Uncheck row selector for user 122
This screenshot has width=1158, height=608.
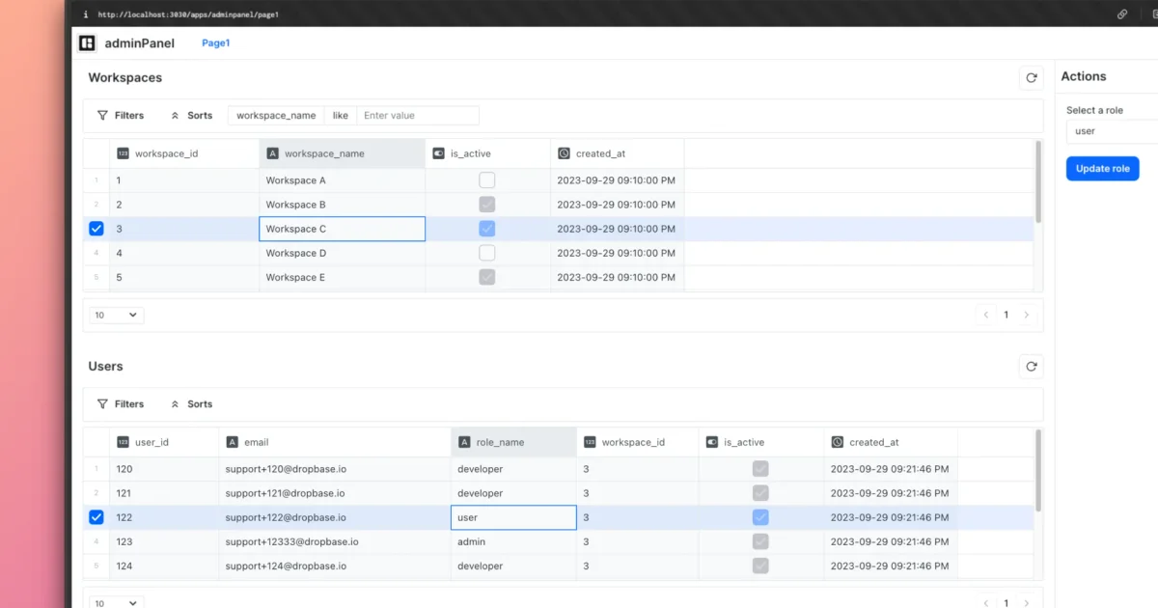(x=96, y=517)
